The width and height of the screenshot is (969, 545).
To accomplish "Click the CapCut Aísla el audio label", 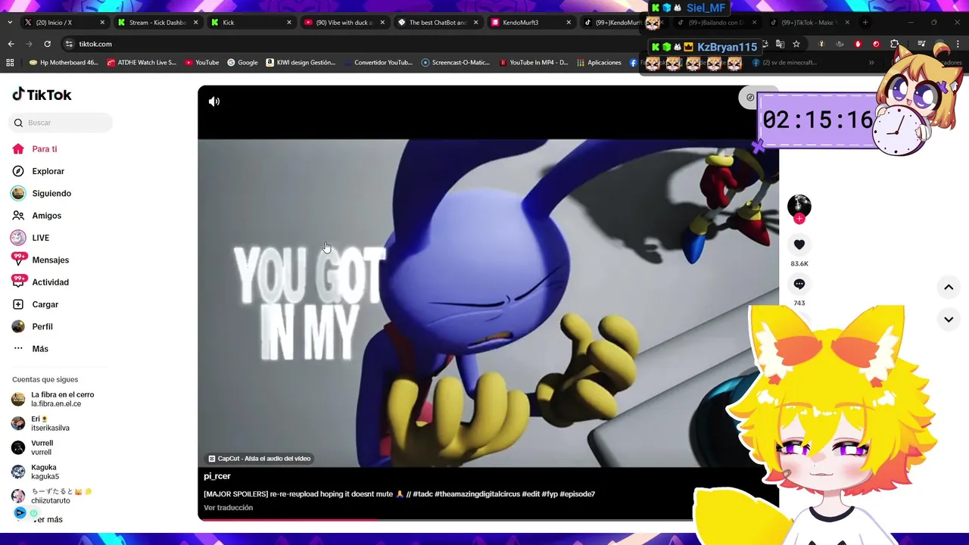I will click(260, 459).
